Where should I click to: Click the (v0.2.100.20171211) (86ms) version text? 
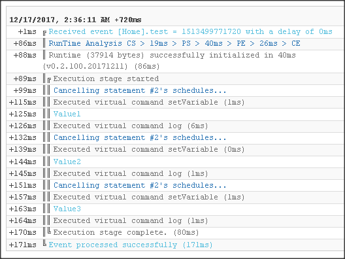(x=101, y=66)
